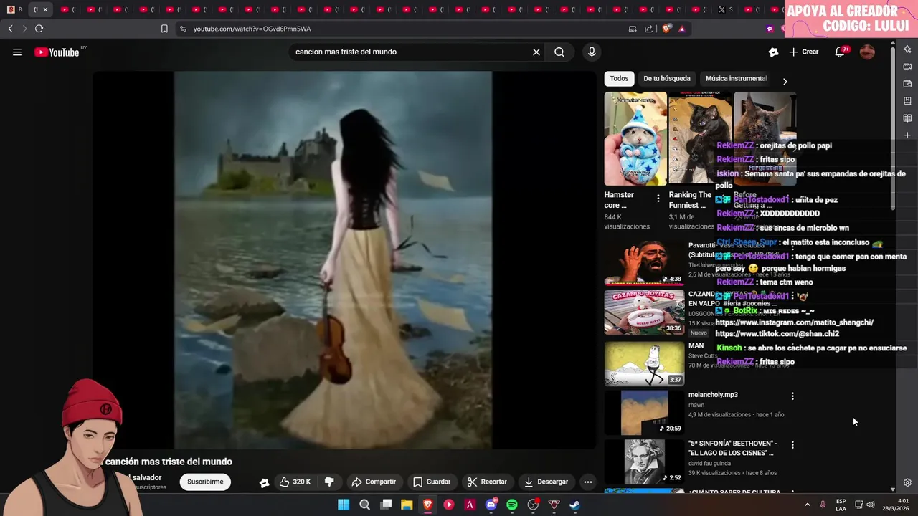Open Leo AI sparkle icon in Brave sidebar
The width and height of the screenshot is (918, 516).
pyautogui.click(x=907, y=49)
